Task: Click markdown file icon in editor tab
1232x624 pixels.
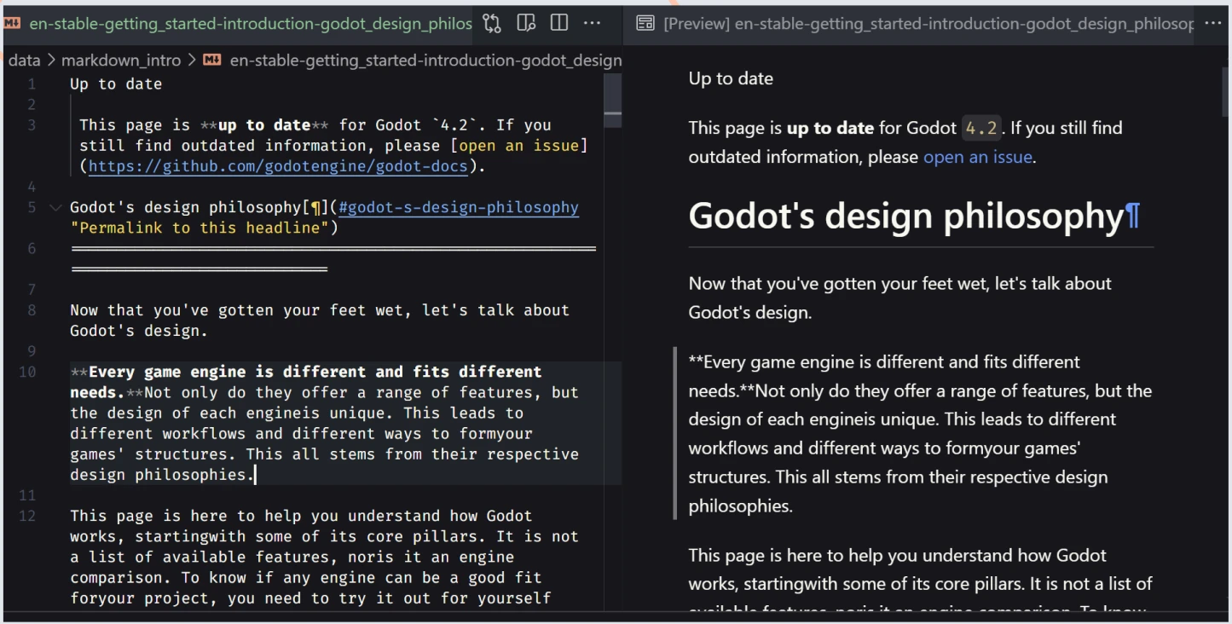Action: click(x=12, y=23)
